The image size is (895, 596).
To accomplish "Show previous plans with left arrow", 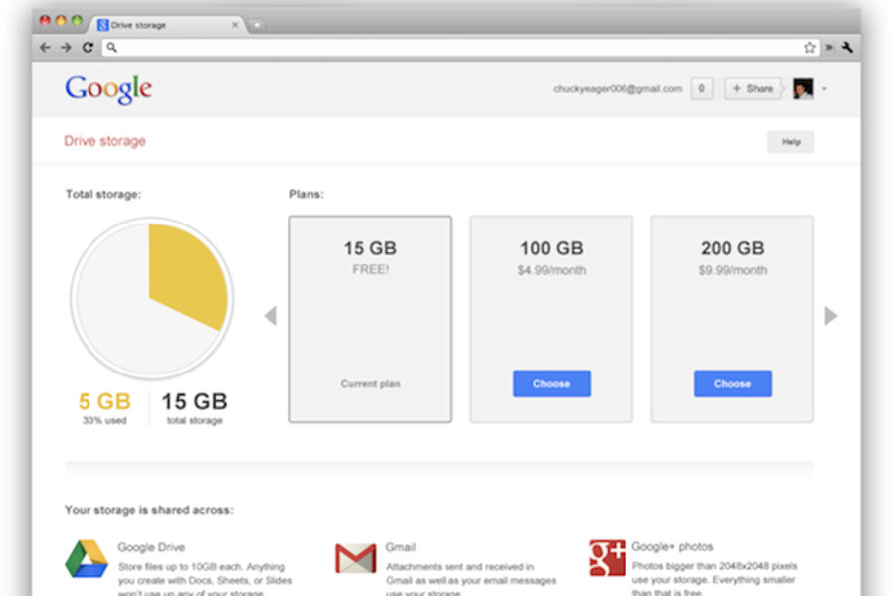I will 269,316.
